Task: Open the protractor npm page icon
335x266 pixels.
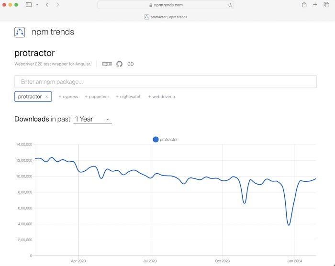Action: point(107,64)
